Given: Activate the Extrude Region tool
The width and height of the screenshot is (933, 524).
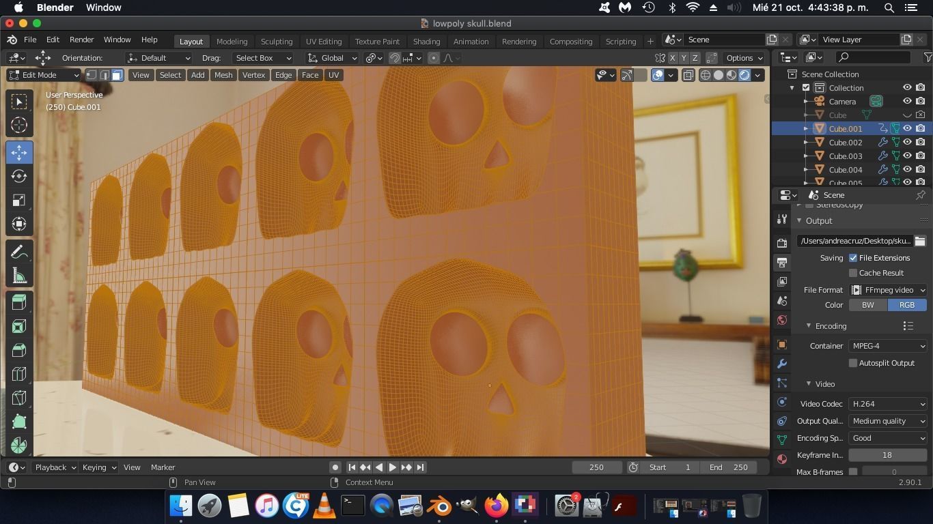Looking at the screenshot, I should 19,326.
